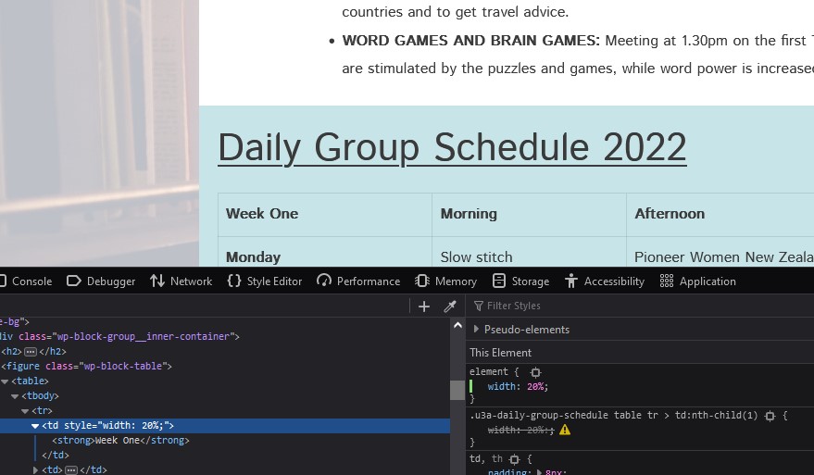Expand the Pseudo-elements section

point(476,329)
